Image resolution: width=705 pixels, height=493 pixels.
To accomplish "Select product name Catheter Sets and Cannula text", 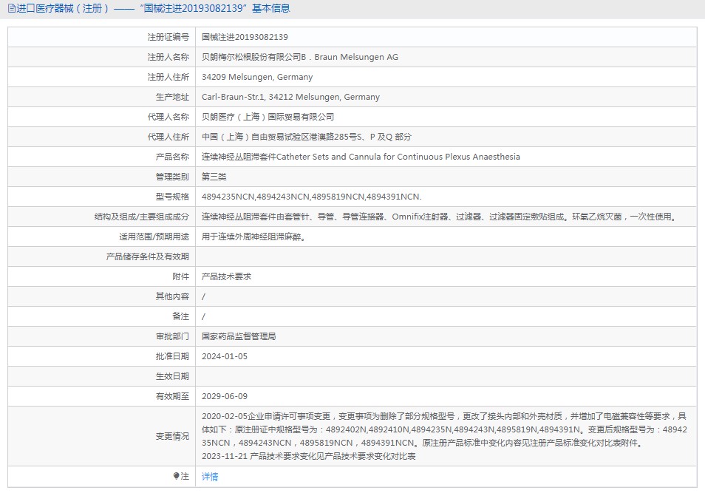I will pos(361,157).
